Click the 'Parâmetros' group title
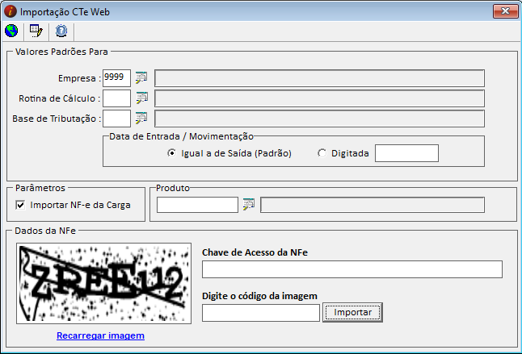Image resolution: width=522 pixels, height=354 pixels. (40, 188)
